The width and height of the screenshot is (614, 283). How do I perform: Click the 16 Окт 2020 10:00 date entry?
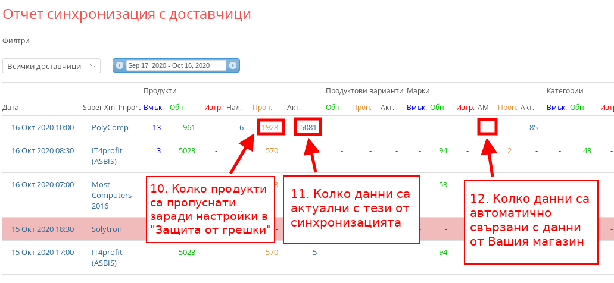pos(42,127)
